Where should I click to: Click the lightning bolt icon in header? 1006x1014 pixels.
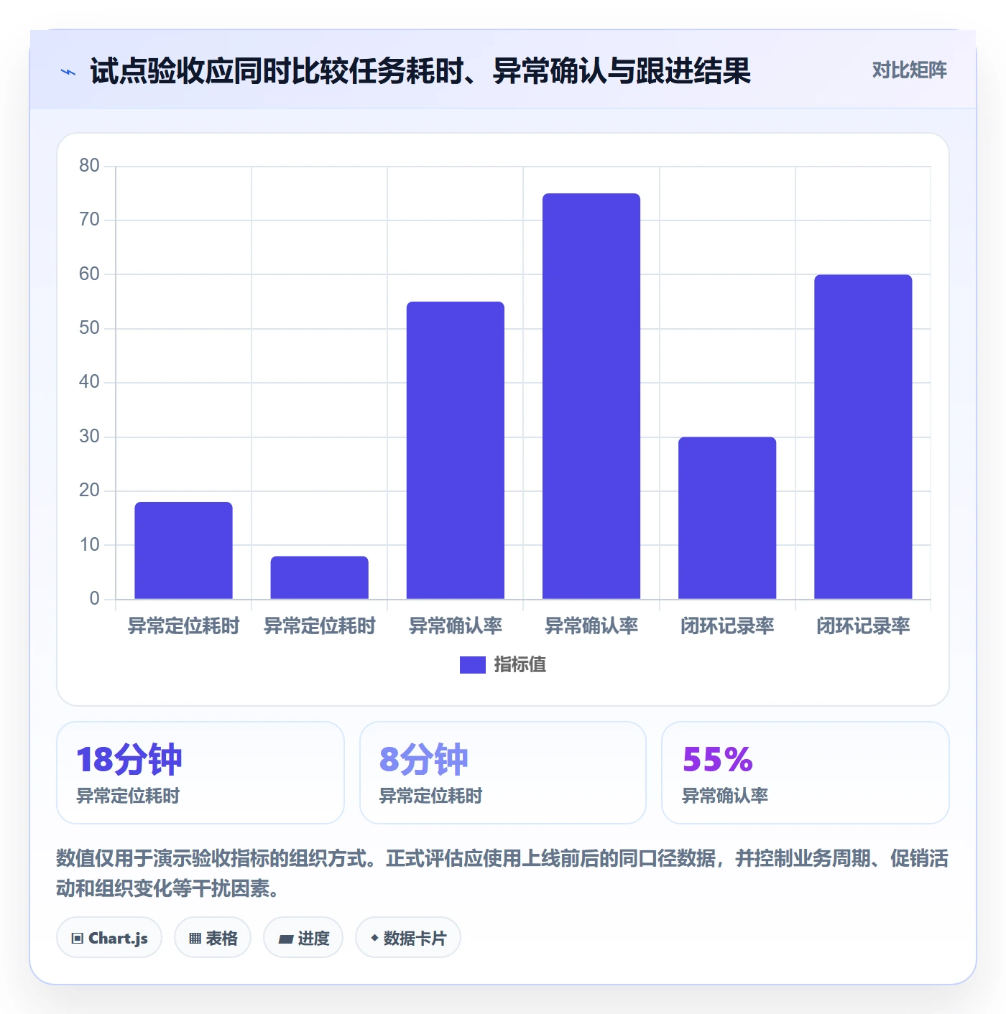[68, 72]
